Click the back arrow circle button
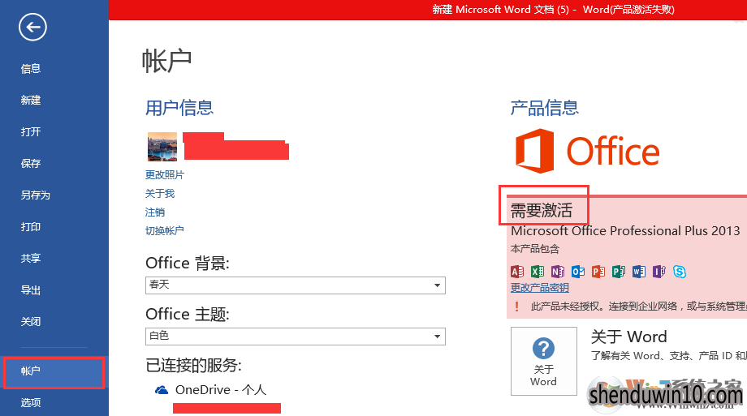 point(32,27)
